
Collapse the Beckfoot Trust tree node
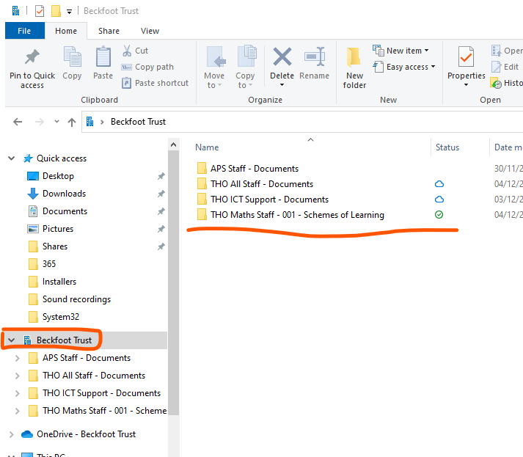pos(11,340)
